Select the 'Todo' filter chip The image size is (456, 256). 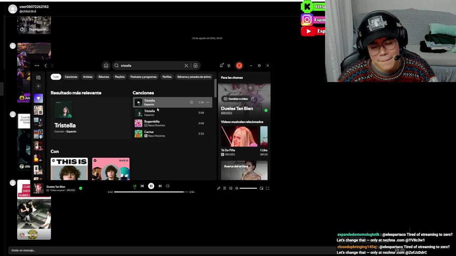click(56, 77)
